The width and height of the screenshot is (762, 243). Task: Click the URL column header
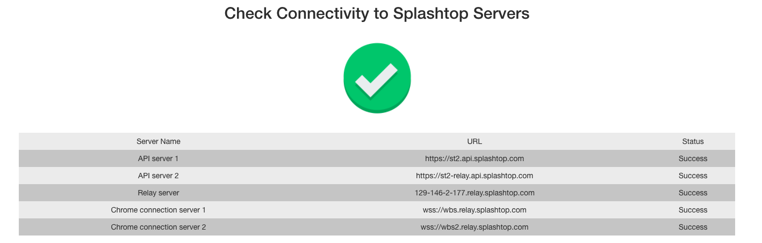(x=475, y=141)
